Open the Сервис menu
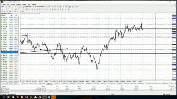The height and width of the screenshot is (99, 177). point(24,4)
